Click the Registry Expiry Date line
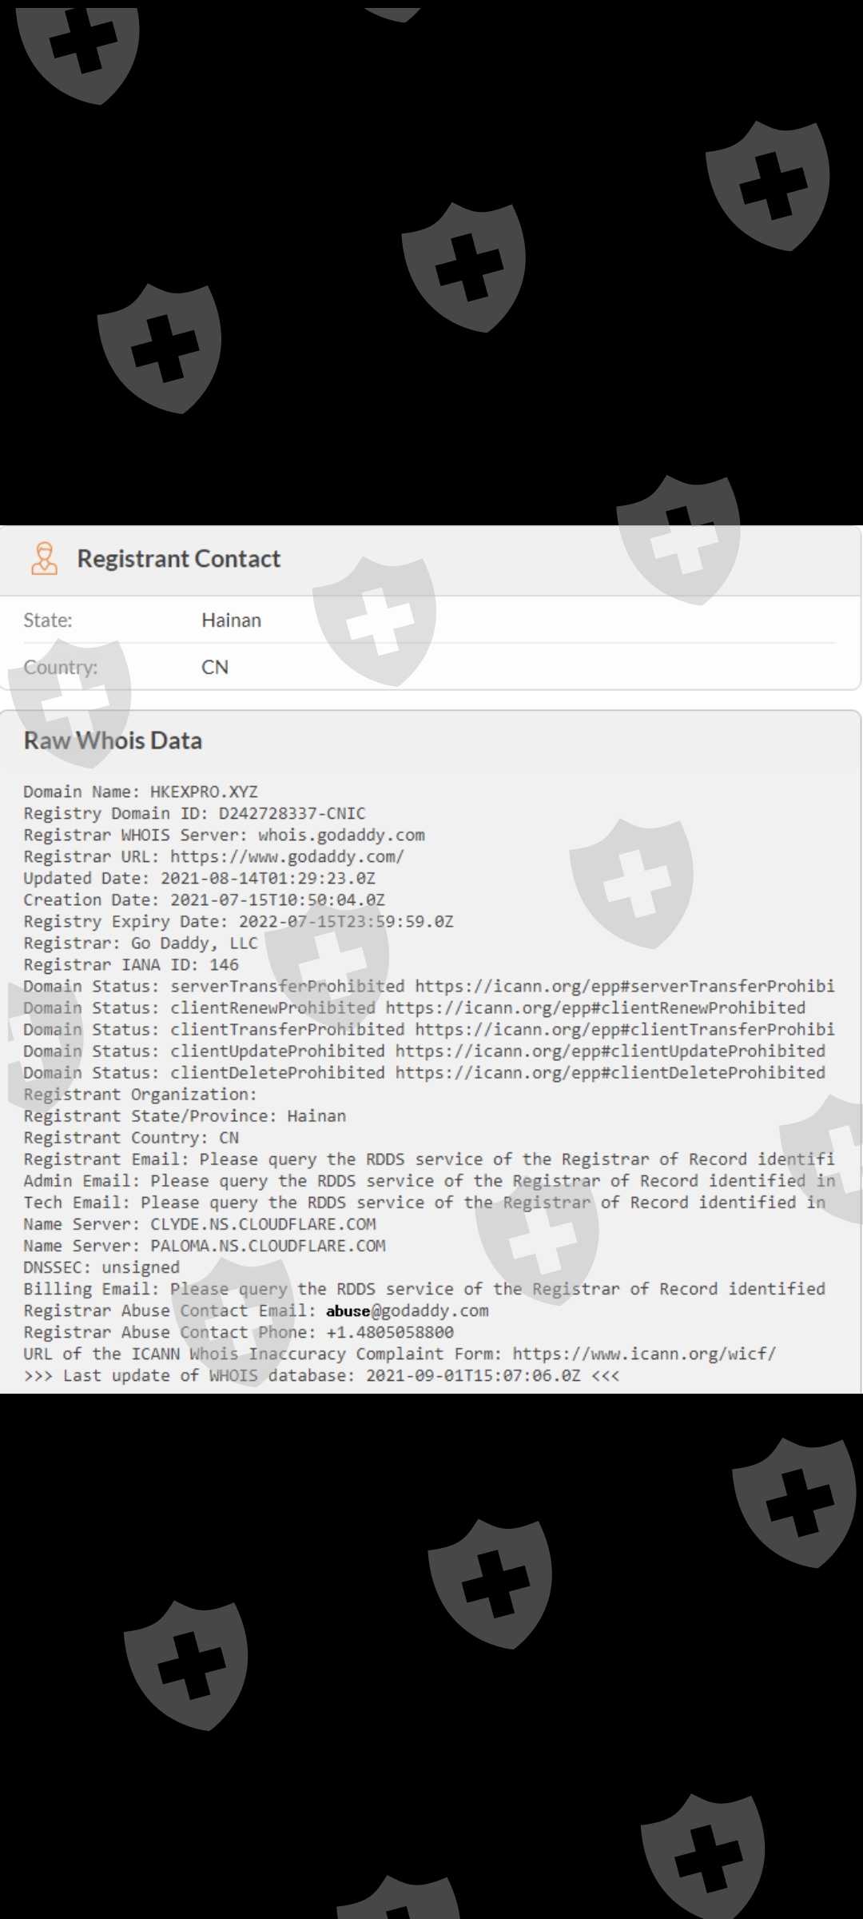 [238, 921]
